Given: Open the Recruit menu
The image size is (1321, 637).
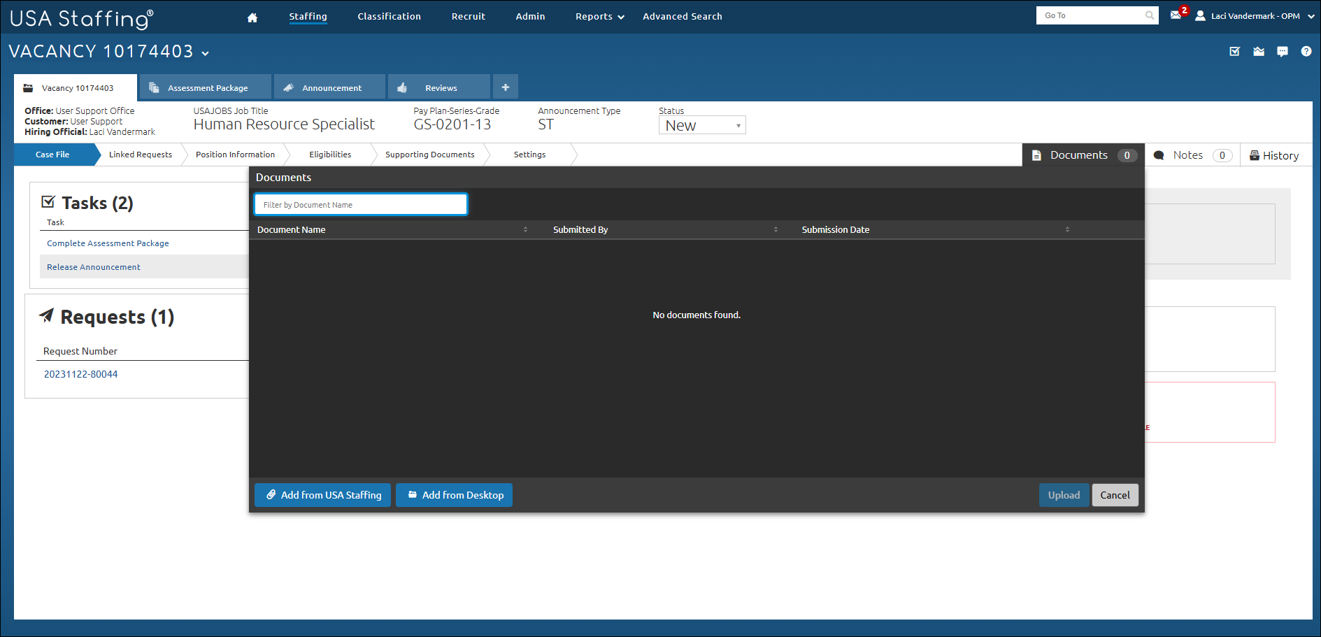Looking at the screenshot, I should click(469, 17).
